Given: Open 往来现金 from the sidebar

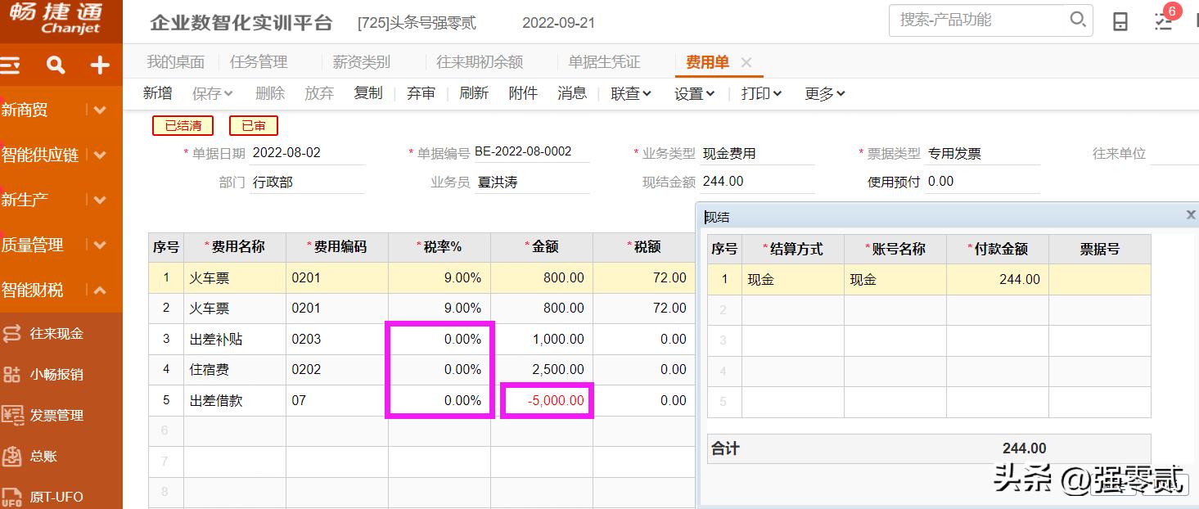Looking at the screenshot, I should pyautogui.click(x=52, y=333).
